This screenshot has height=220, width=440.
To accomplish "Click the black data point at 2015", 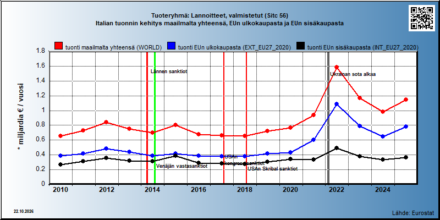I will pyautogui.click(x=175, y=156).
